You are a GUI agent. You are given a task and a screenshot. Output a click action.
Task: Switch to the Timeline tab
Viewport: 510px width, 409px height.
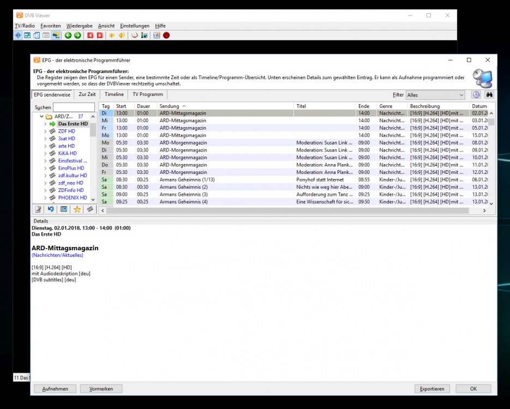pos(114,94)
